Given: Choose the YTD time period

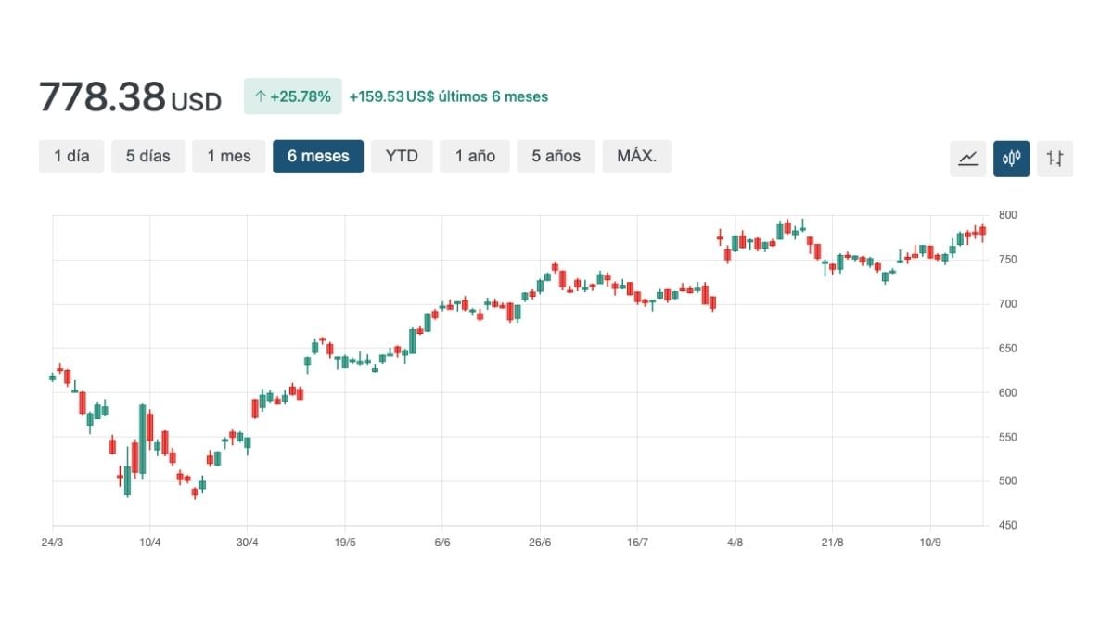Looking at the screenshot, I should 402,157.
